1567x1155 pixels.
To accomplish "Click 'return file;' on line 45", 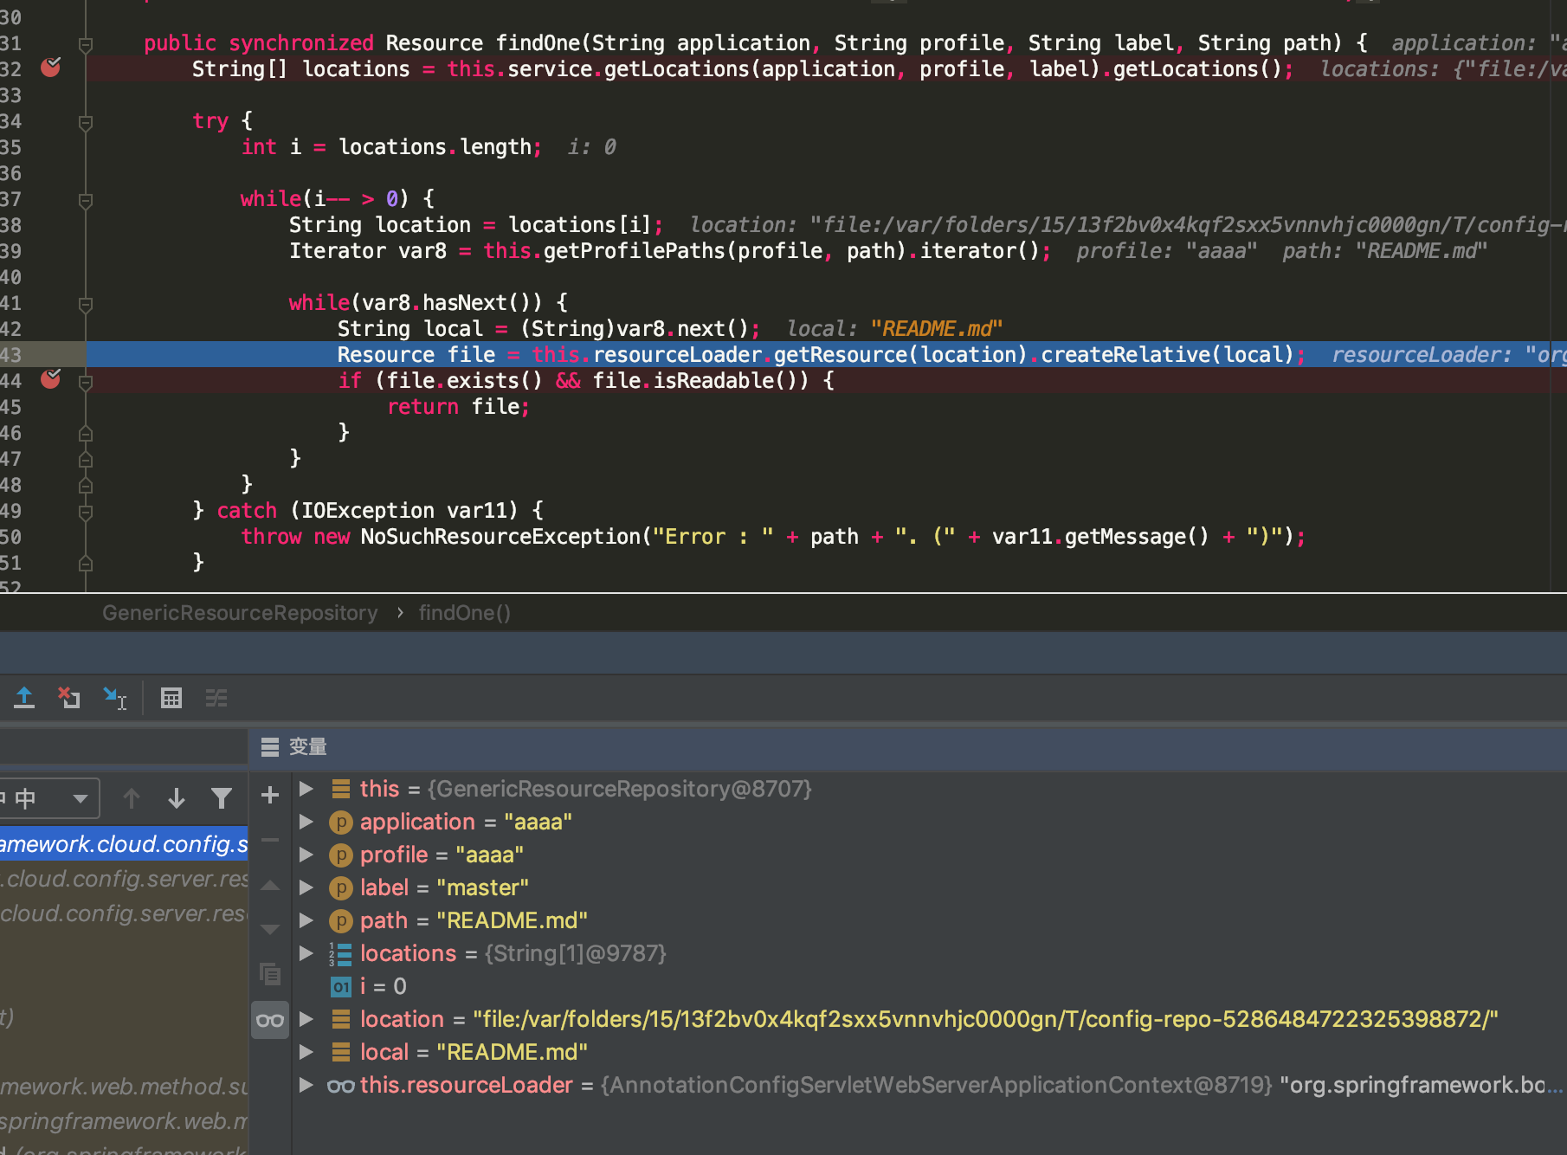I will 458,406.
